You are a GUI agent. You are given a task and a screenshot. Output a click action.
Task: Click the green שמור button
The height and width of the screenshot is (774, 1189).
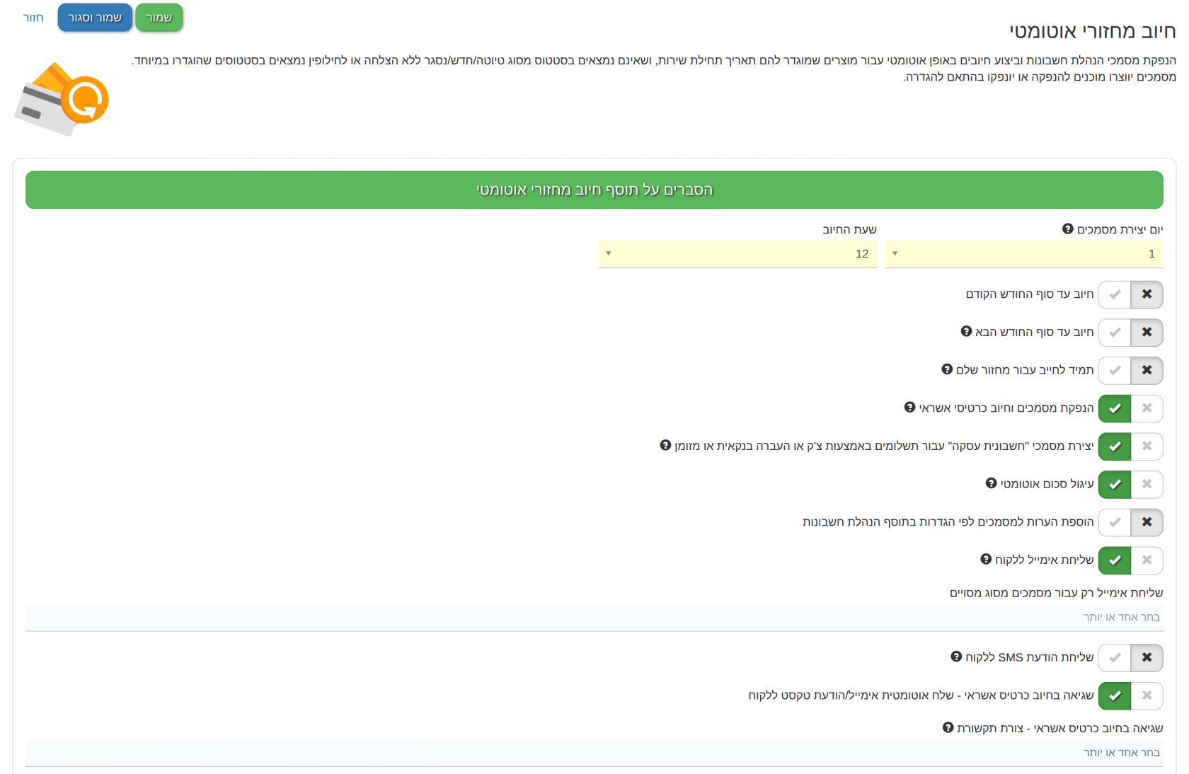pos(159,18)
